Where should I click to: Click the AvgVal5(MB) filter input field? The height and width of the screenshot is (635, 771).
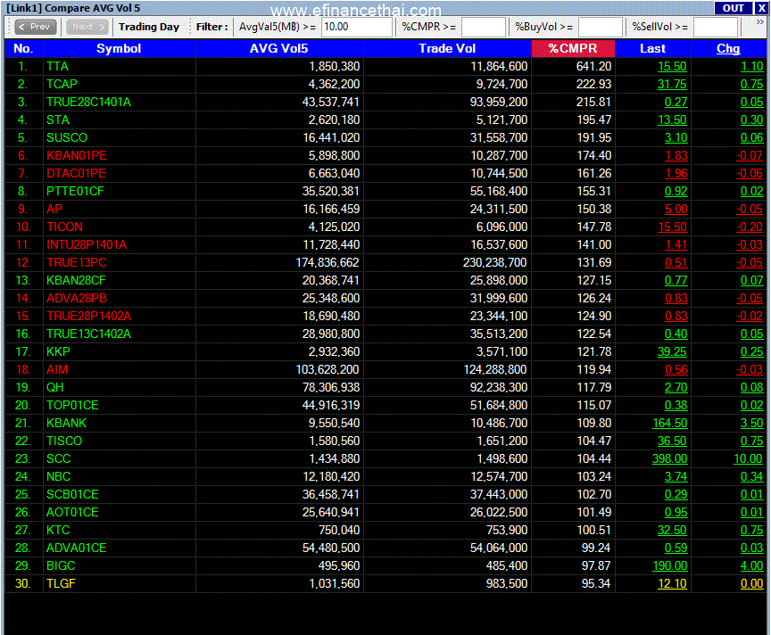coord(356,27)
